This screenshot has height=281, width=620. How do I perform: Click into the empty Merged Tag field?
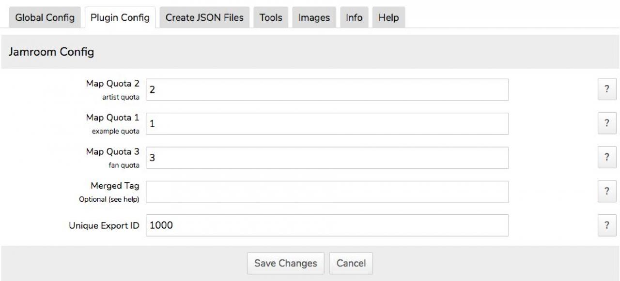coord(327,192)
